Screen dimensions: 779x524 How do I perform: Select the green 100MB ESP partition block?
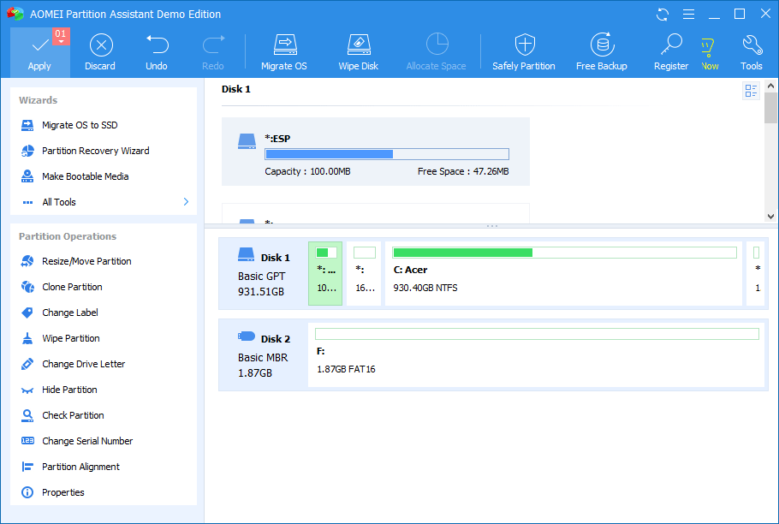pos(325,273)
